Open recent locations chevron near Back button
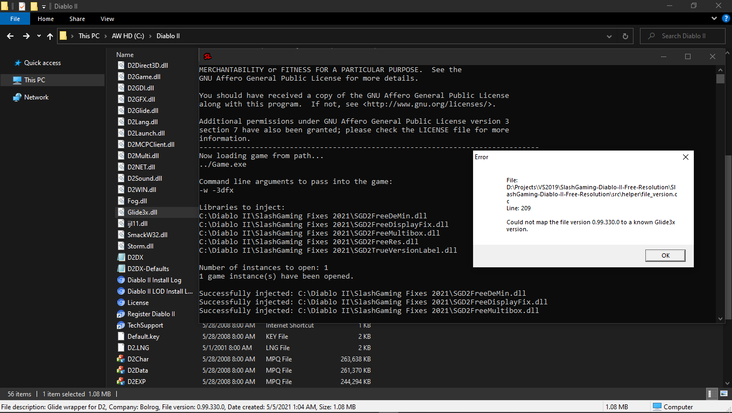The image size is (732, 413). coord(38,35)
